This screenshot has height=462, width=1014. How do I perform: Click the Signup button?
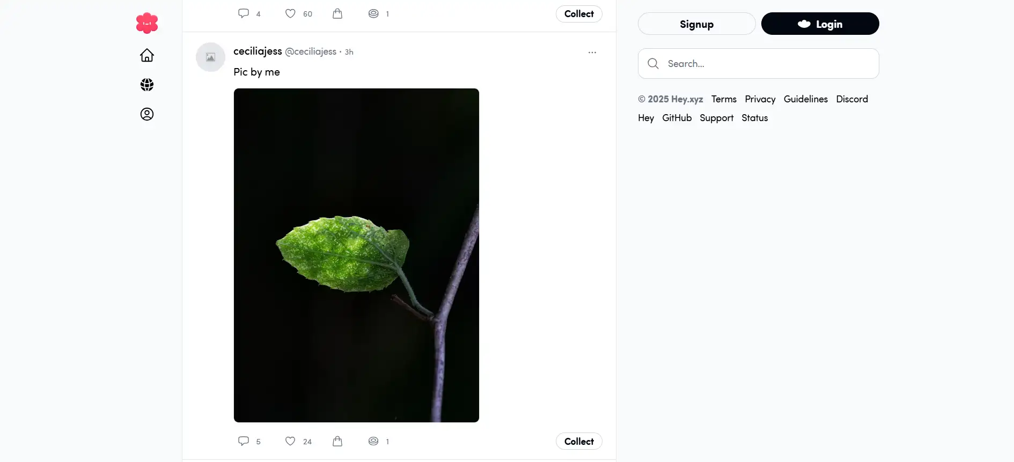(696, 24)
